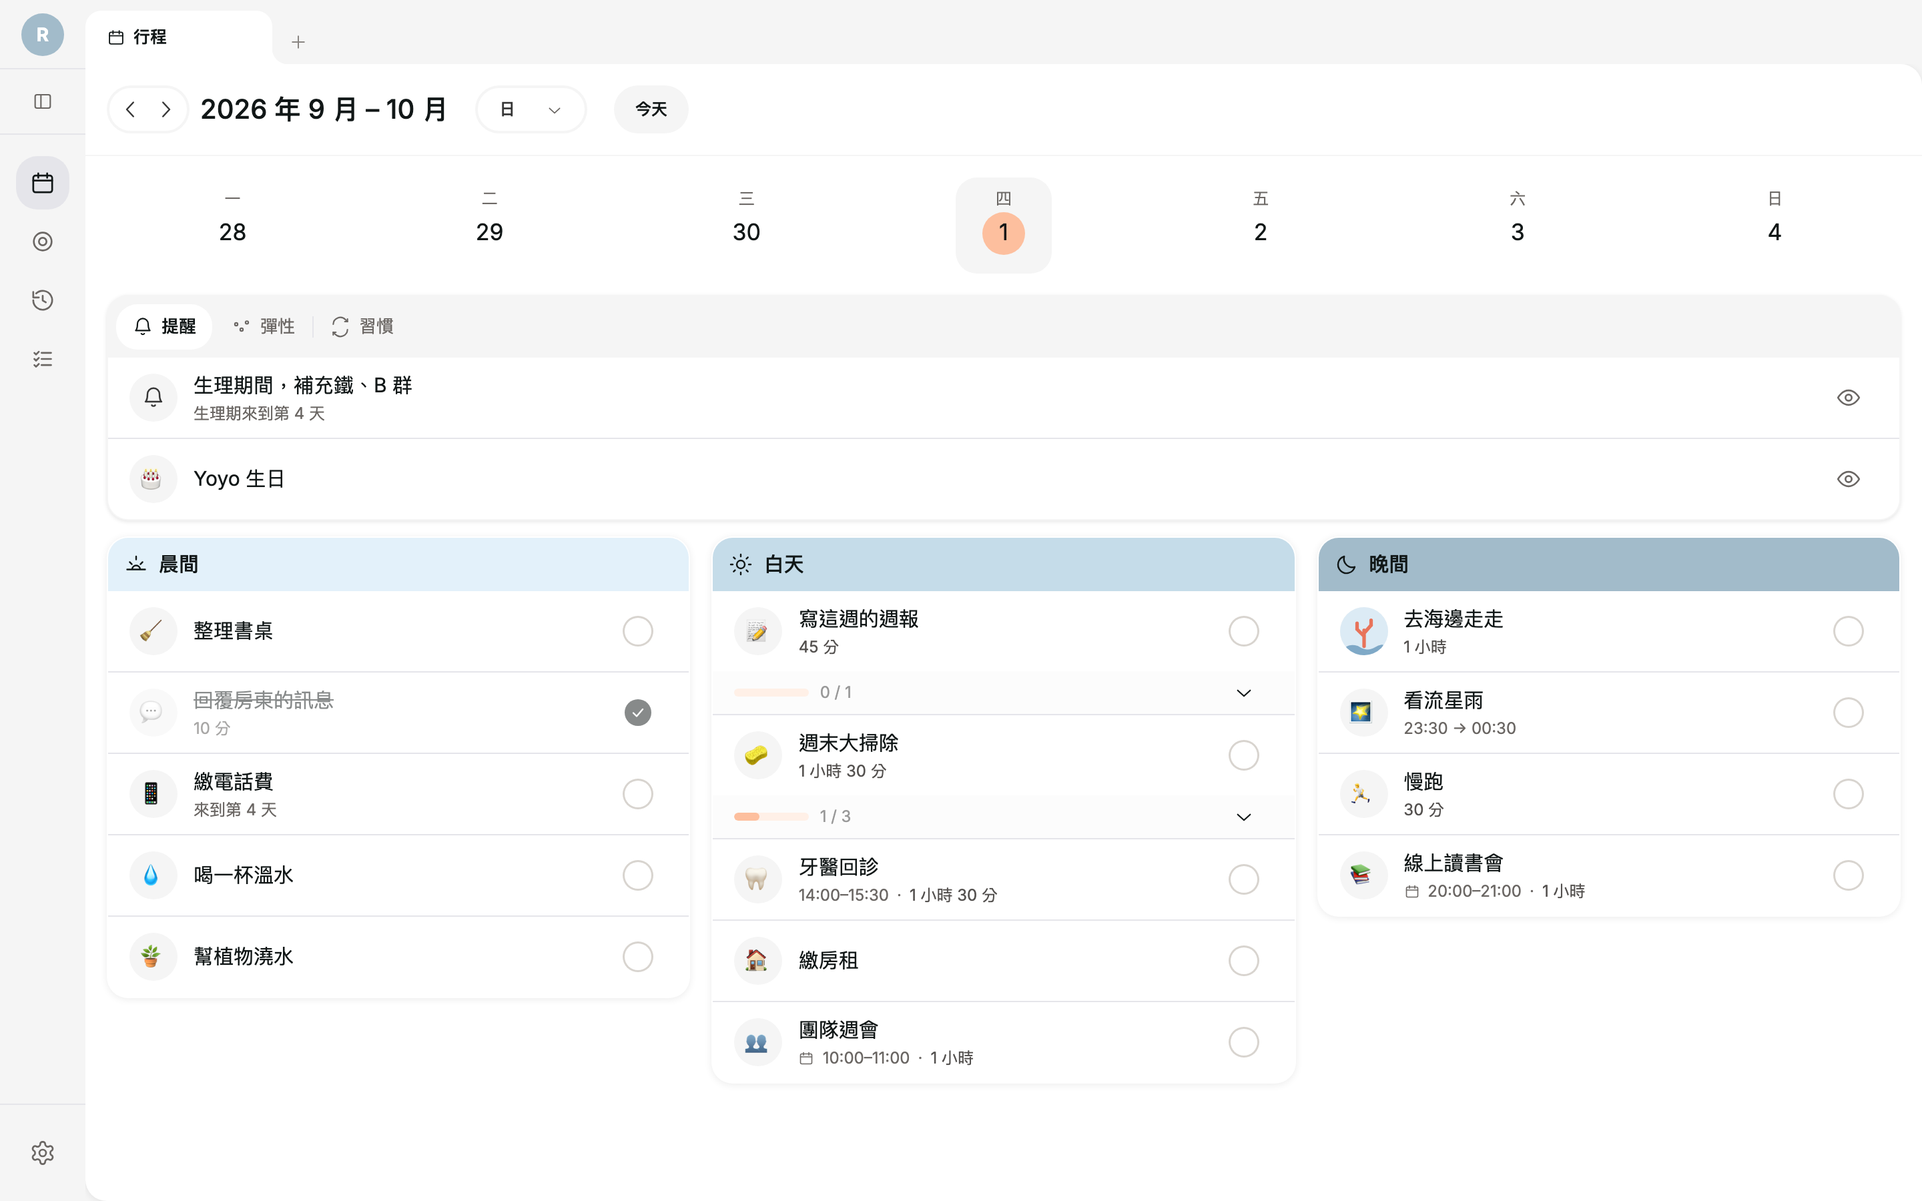Select the 行程 window tab
This screenshot has height=1201, width=1922.
click(x=179, y=37)
